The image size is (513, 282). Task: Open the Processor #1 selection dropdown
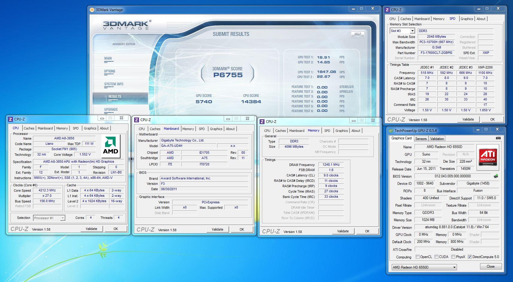(x=63, y=218)
